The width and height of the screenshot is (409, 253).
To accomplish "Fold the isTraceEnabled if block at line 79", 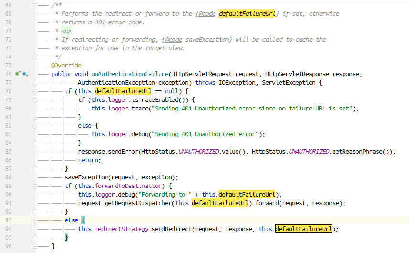I will point(35,100).
